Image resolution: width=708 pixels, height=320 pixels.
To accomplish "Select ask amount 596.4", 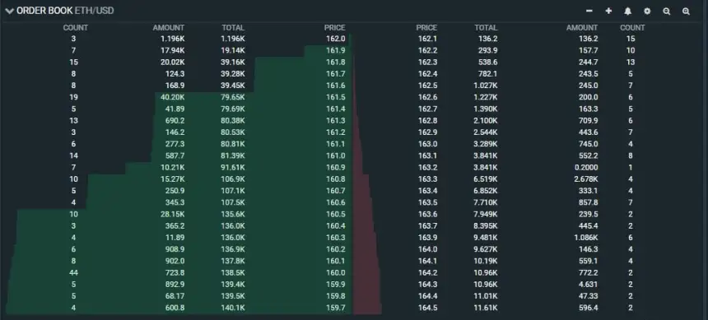I will (589, 308).
